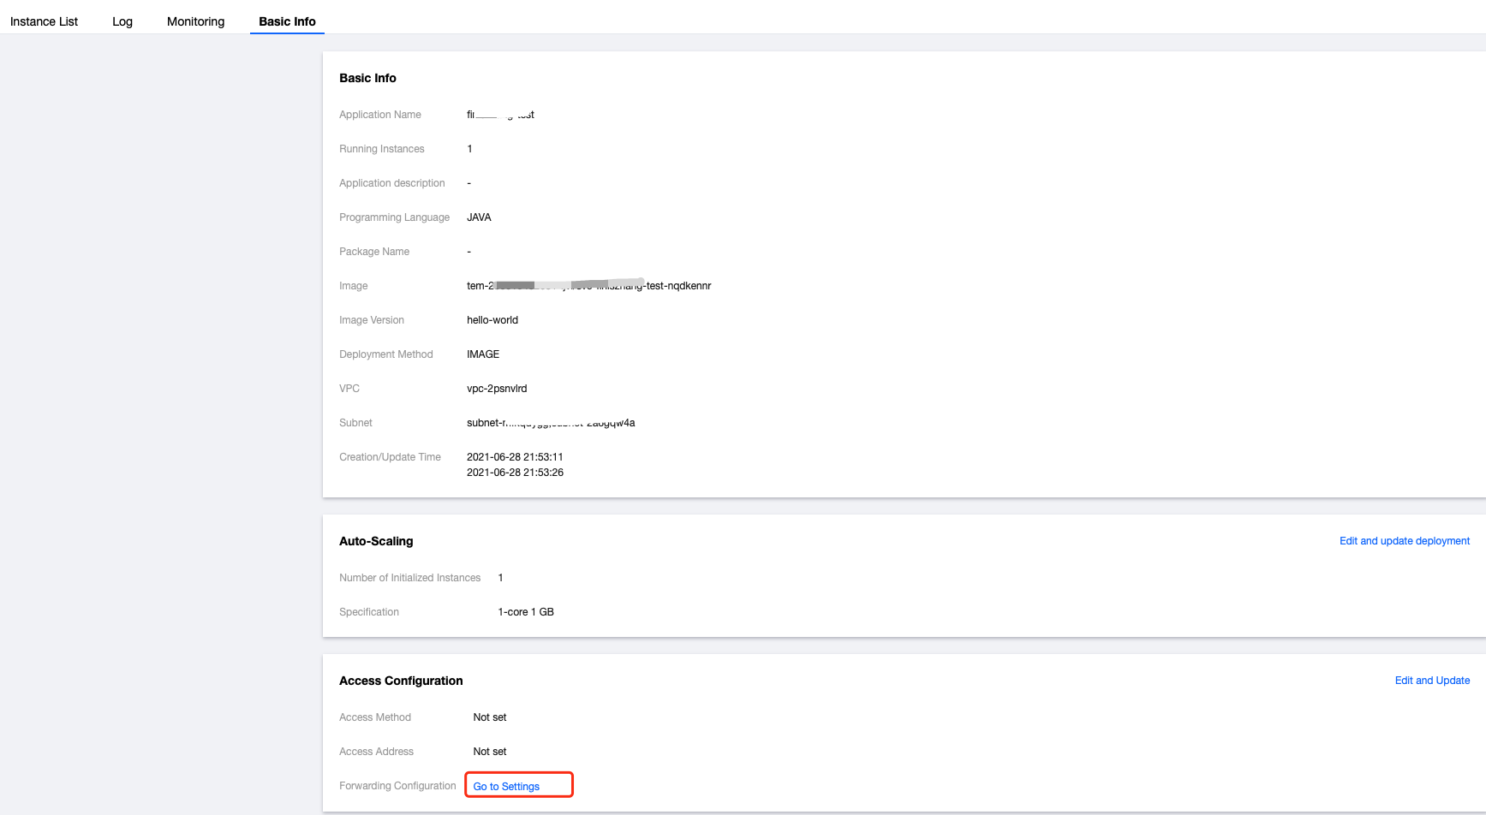Switch to the Instance List tab

tap(44, 21)
